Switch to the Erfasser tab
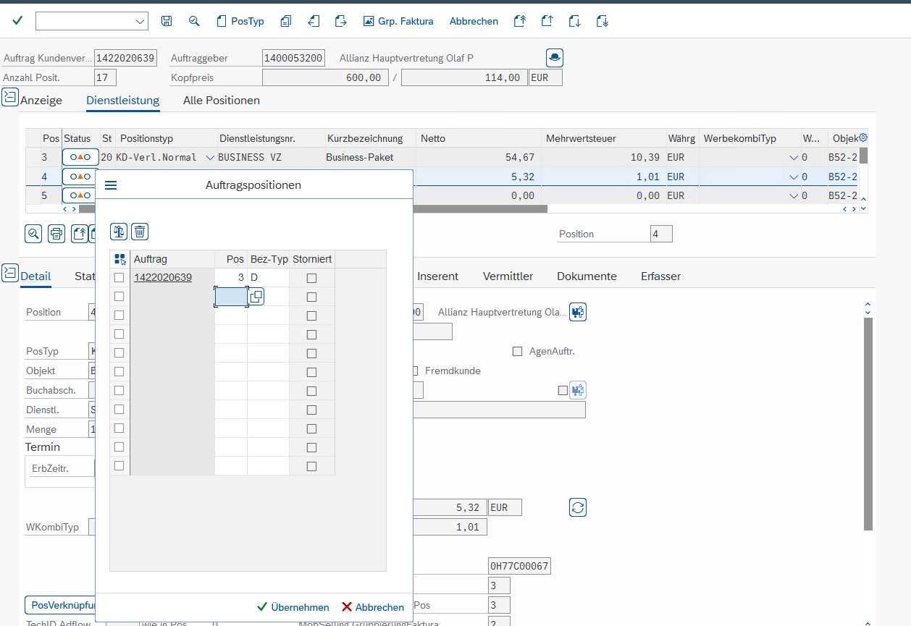911x626 pixels. coord(660,276)
